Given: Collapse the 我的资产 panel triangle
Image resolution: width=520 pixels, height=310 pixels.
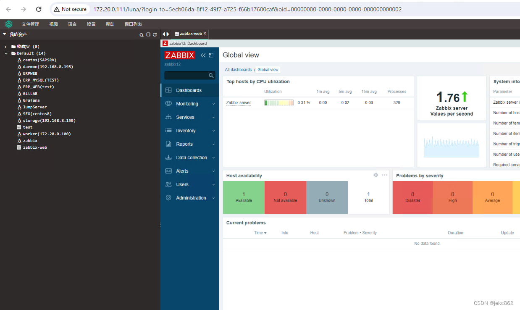Looking at the screenshot, I should pyautogui.click(x=5, y=34).
